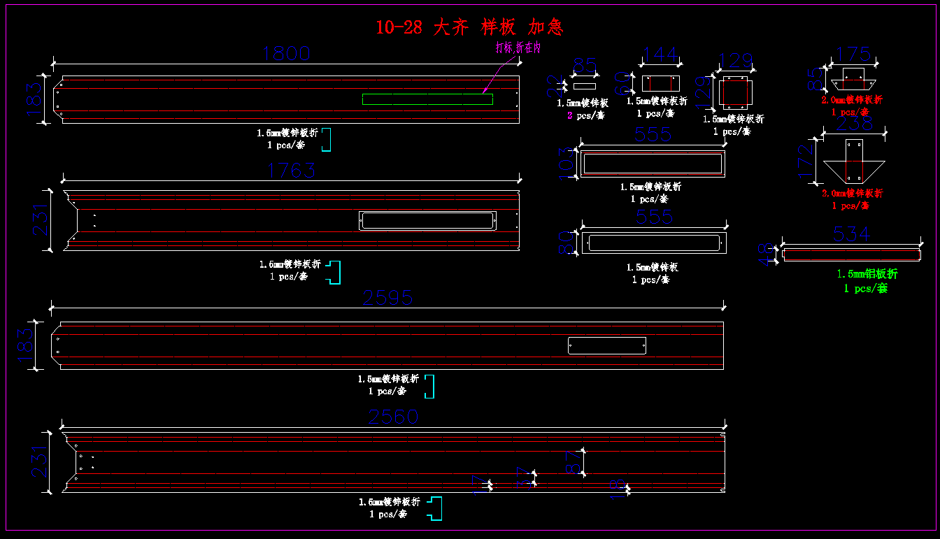Pick the 2595 length dimension
940x539 pixels.
388,298
